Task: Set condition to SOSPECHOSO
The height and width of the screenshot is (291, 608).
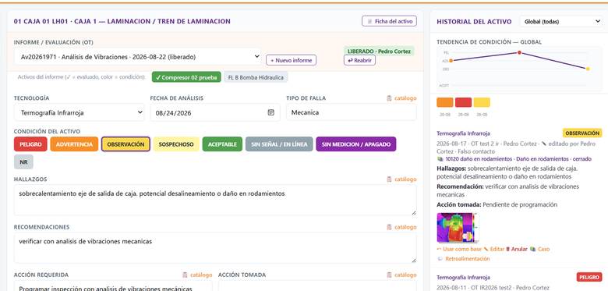Action: click(x=176, y=144)
